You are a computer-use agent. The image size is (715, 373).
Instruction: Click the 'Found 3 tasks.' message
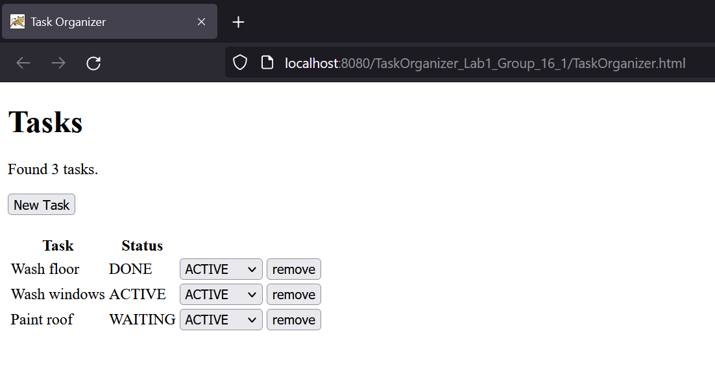click(x=53, y=169)
